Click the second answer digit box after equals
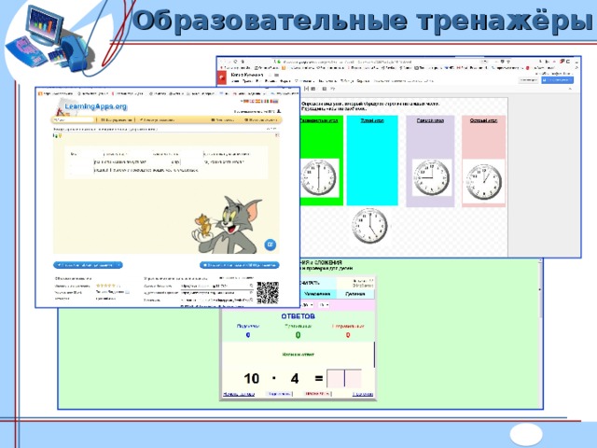Screen dimensions: 597x448 click(x=353, y=378)
